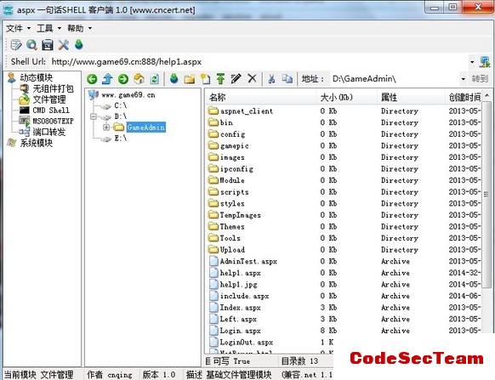Collapse the D:\ drive tree node
This screenshot has width=495, height=380.
tap(94, 116)
